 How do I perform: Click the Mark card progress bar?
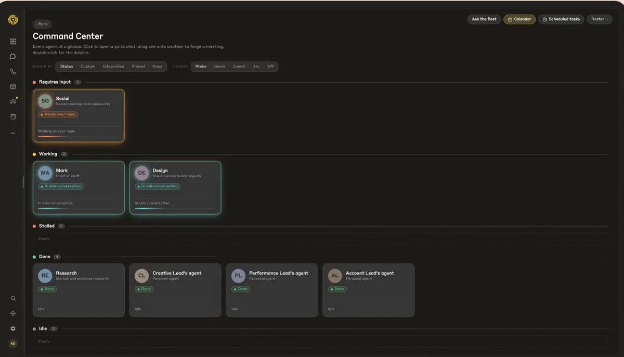[x=79, y=208]
